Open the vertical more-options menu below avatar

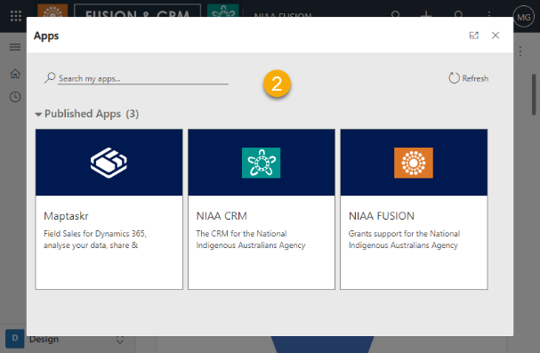point(520,52)
